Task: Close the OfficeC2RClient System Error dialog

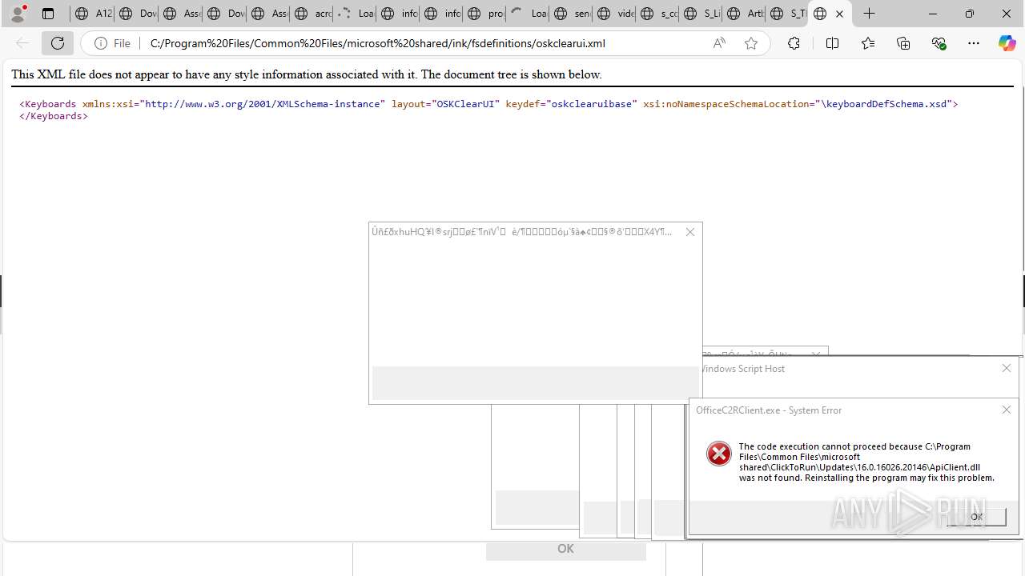Action: (1007, 410)
